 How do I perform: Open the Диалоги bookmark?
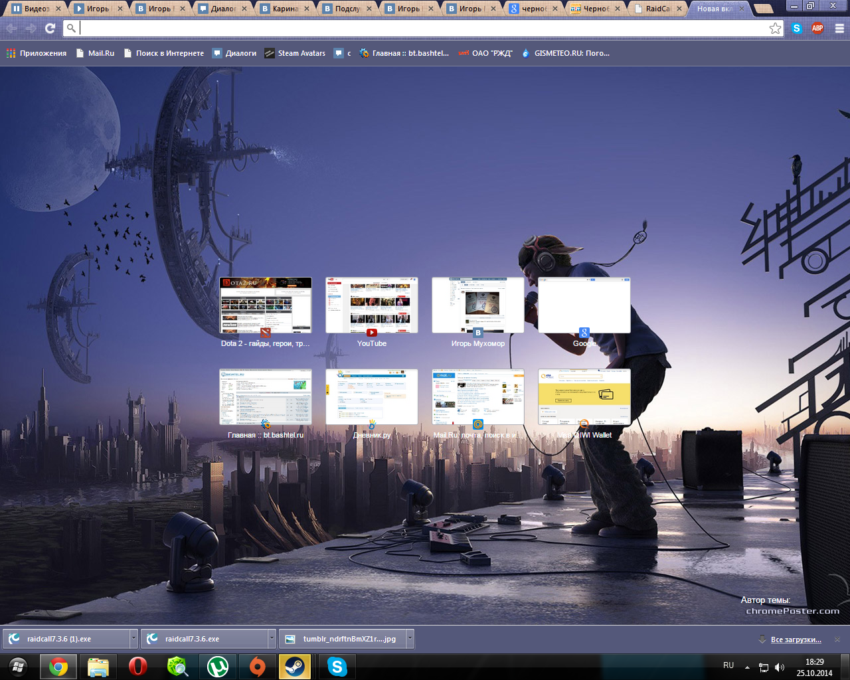coord(234,53)
